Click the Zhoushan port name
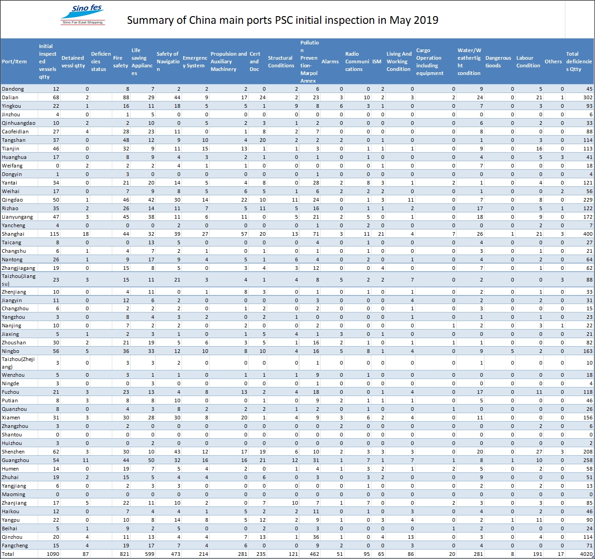Screen dimensions: 595x559 [14, 343]
